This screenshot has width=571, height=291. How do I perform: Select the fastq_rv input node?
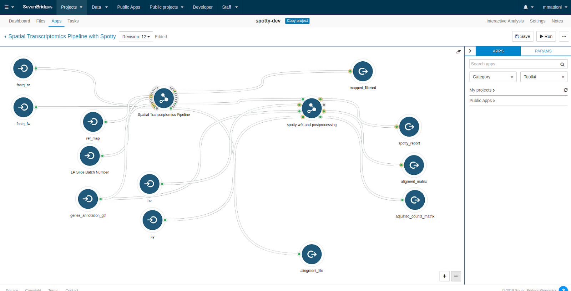click(x=23, y=68)
